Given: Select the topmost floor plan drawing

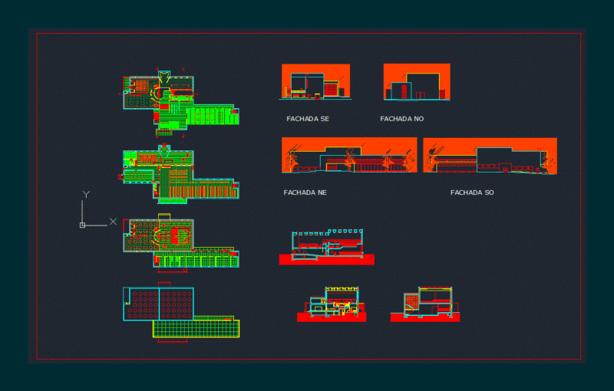Looking at the screenshot, I should click(180, 103).
